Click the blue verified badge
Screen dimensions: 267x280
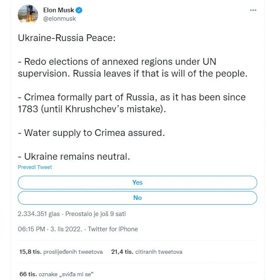(79, 10)
